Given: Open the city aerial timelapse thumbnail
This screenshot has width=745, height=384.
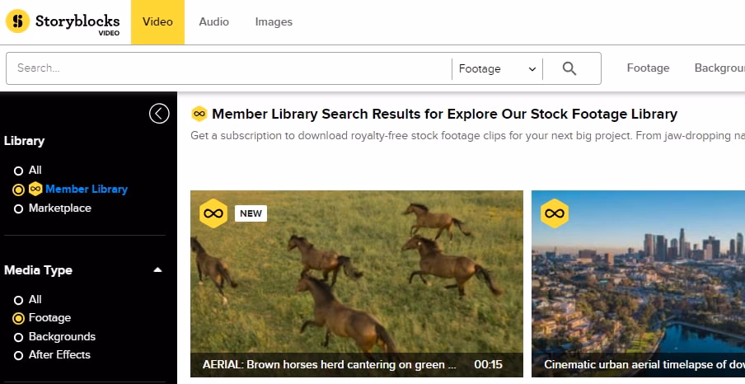Looking at the screenshot, I should point(639,272).
